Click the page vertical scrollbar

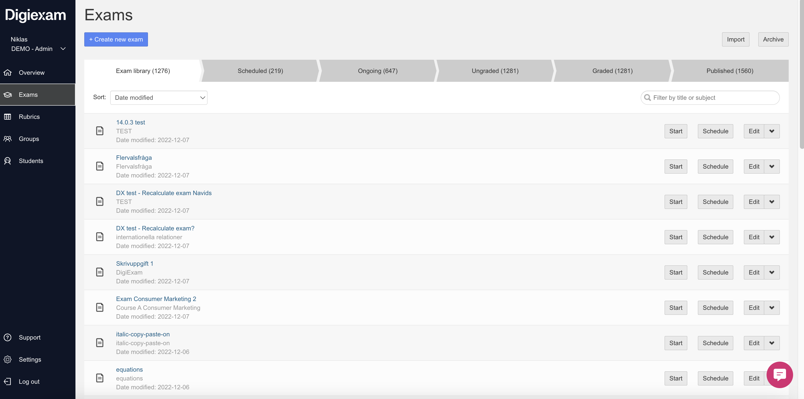coord(801,75)
